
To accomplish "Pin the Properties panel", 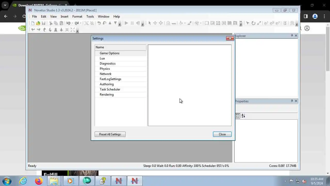I will pyautogui.click(x=292, y=101).
